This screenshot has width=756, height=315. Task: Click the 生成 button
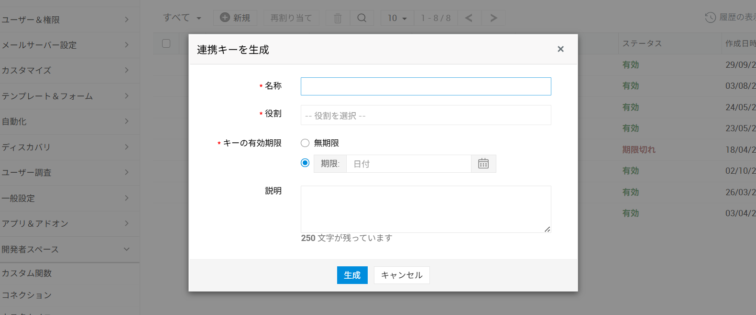point(352,275)
